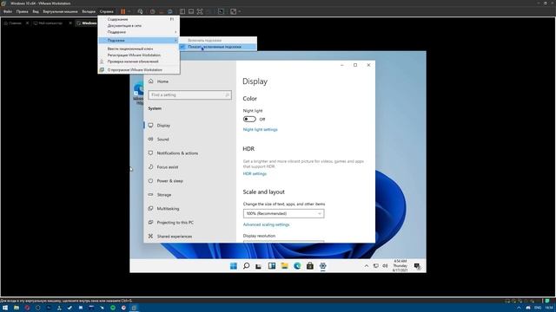Click the Find a setting search field
The width and height of the screenshot is (556, 312).
tap(189, 94)
